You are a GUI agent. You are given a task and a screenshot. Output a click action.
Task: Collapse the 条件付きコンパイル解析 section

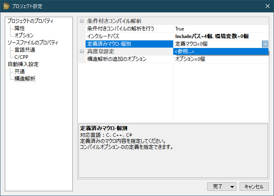click(x=82, y=21)
